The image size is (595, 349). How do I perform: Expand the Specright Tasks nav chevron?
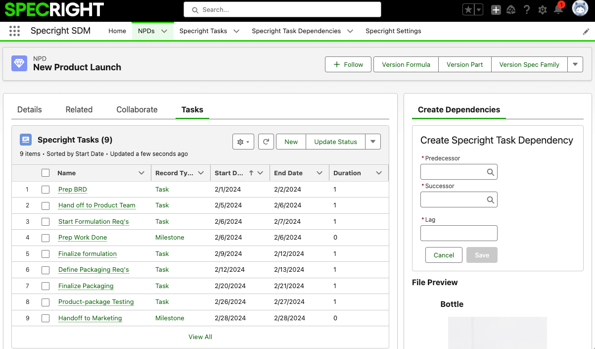236,31
